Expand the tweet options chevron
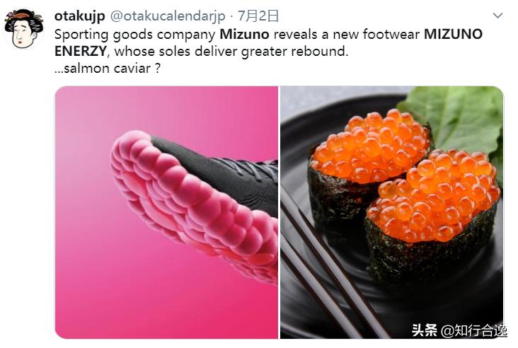 [497, 16]
